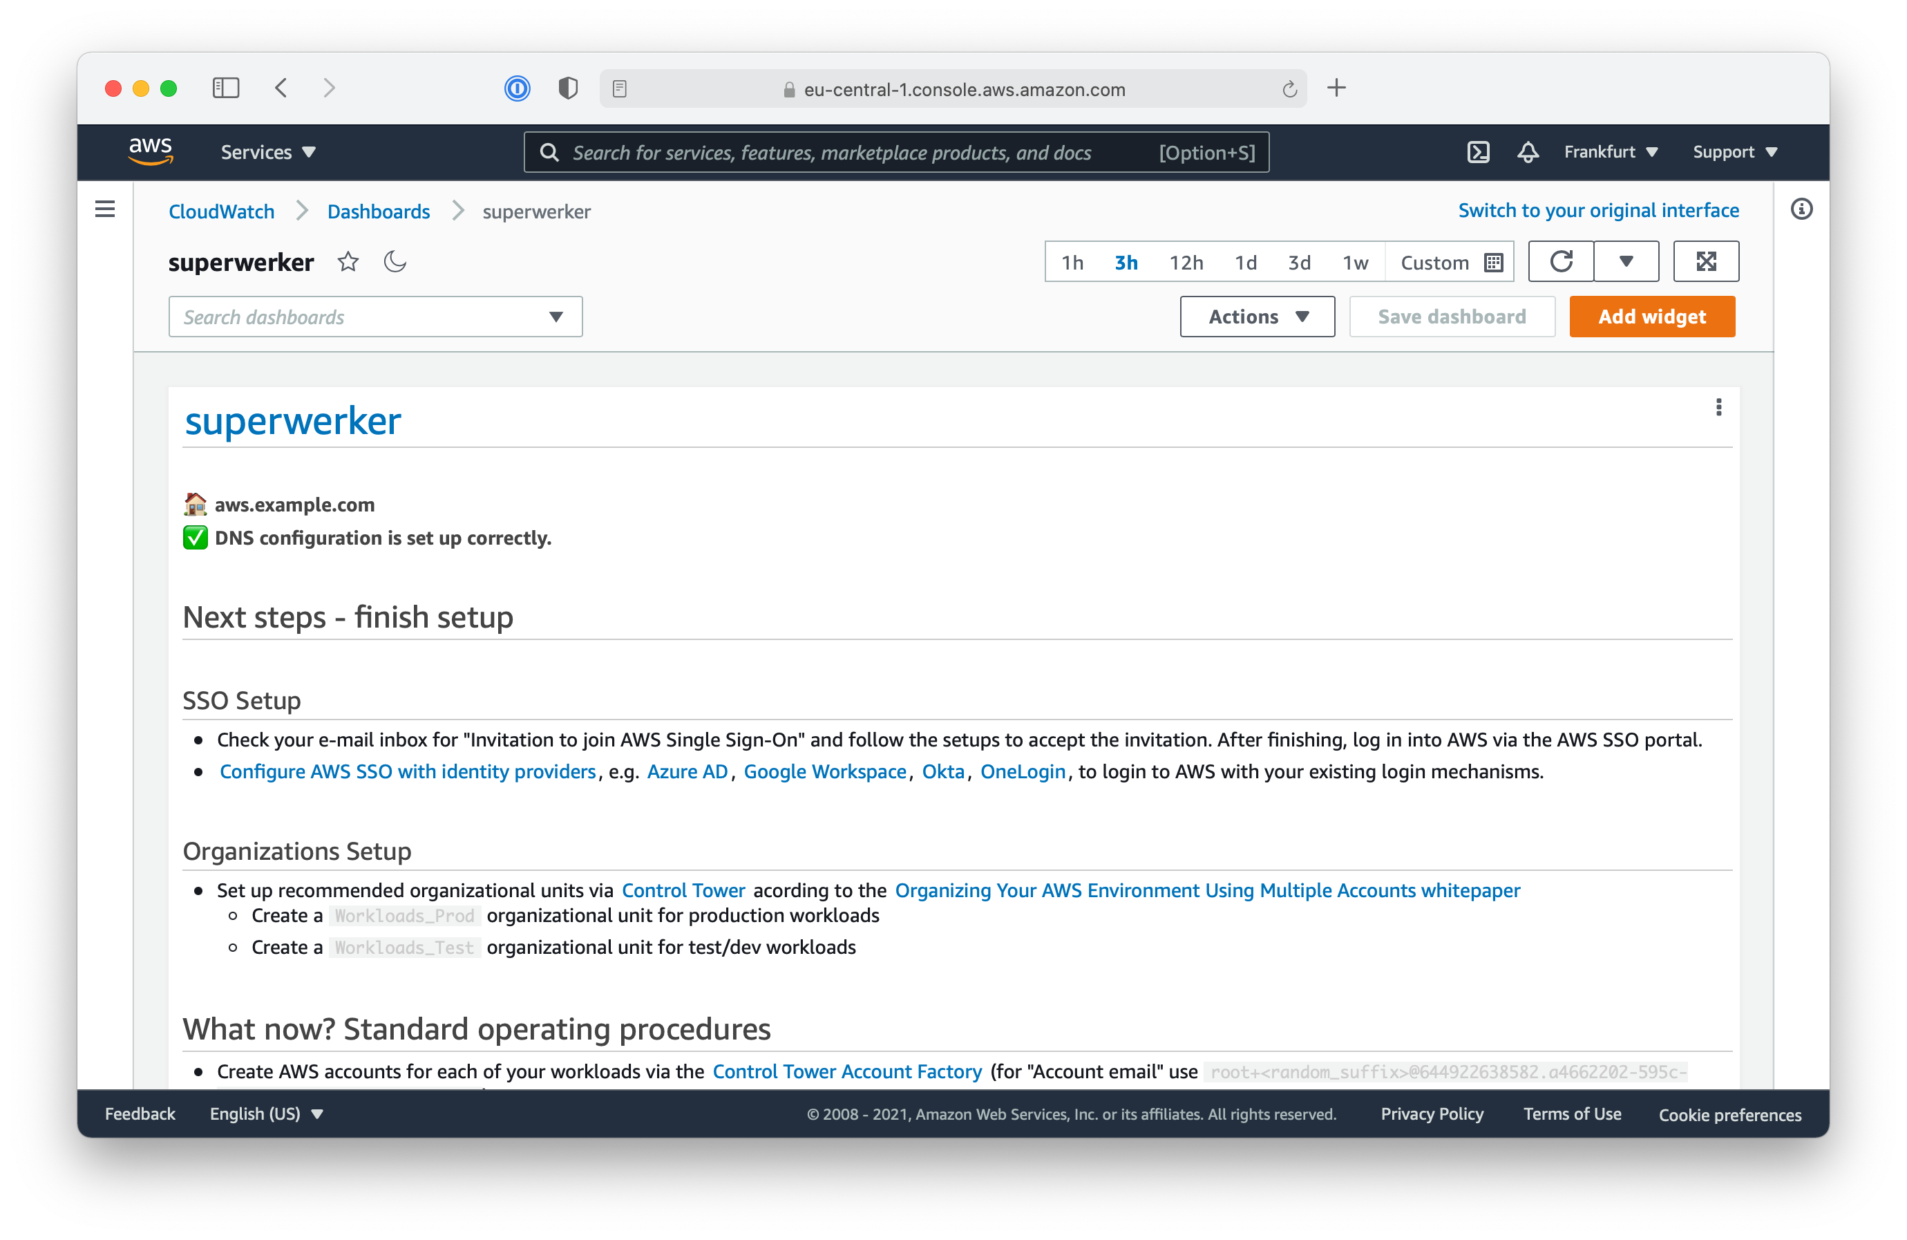Click the aws.example.com domain text

[x=294, y=504]
